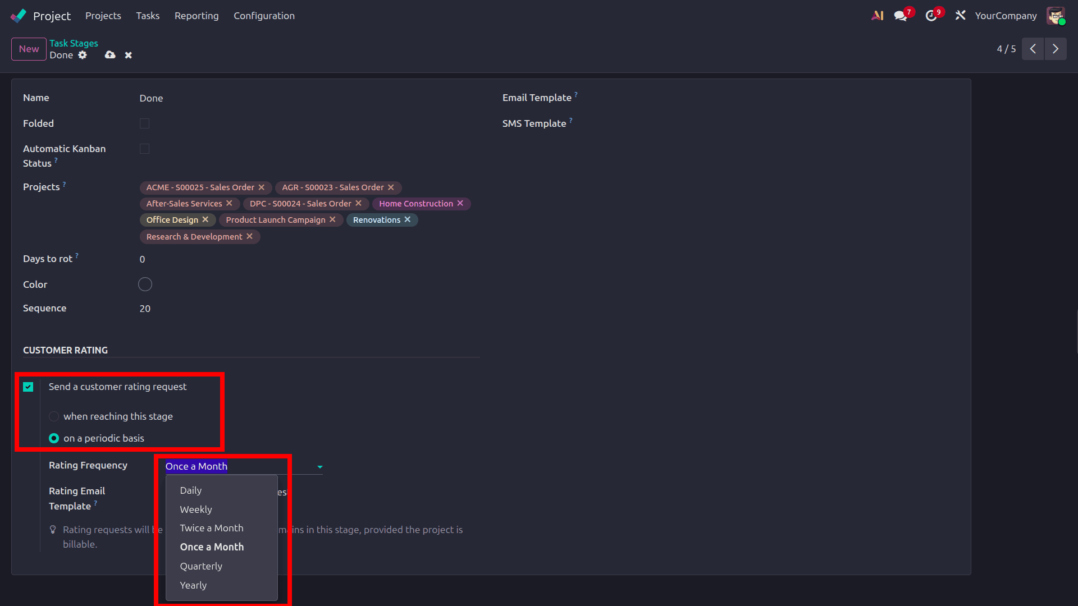
Task: Open the Projects menu
Action: pos(103,16)
